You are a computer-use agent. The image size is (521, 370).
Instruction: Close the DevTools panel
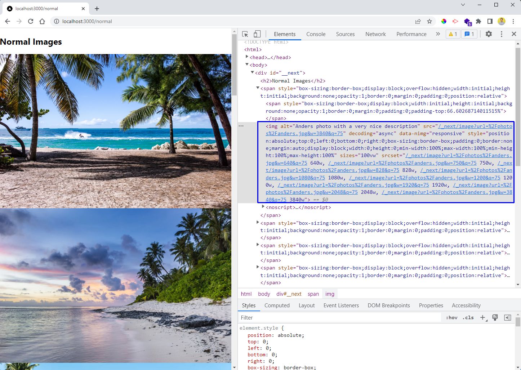514,34
